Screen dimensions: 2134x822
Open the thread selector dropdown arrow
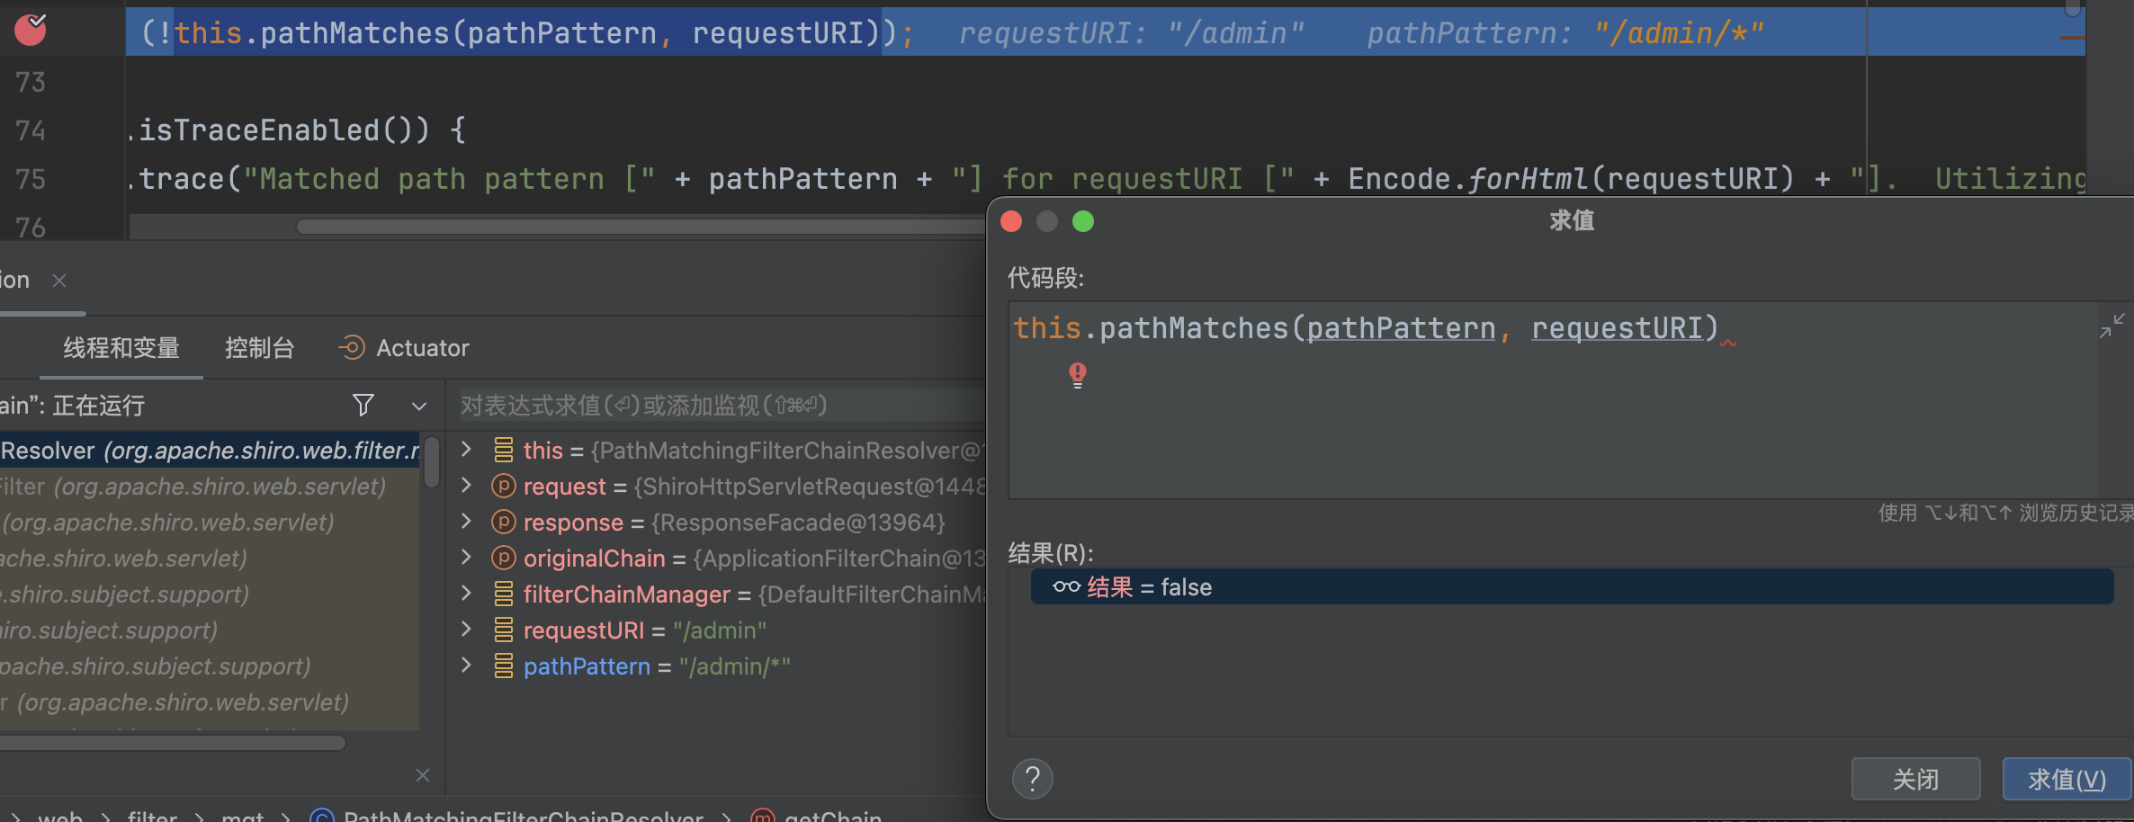(418, 407)
